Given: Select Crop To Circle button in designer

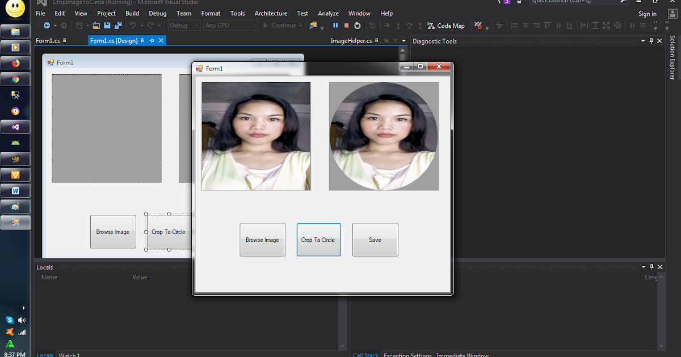Looking at the screenshot, I should point(169,232).
